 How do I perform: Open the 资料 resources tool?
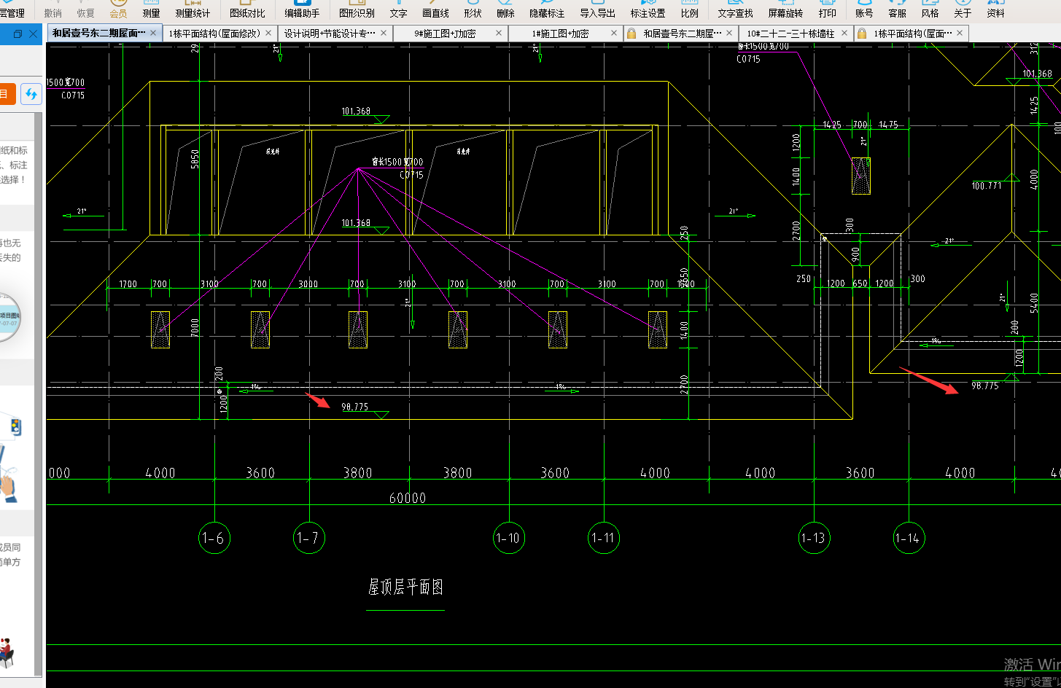995,9
